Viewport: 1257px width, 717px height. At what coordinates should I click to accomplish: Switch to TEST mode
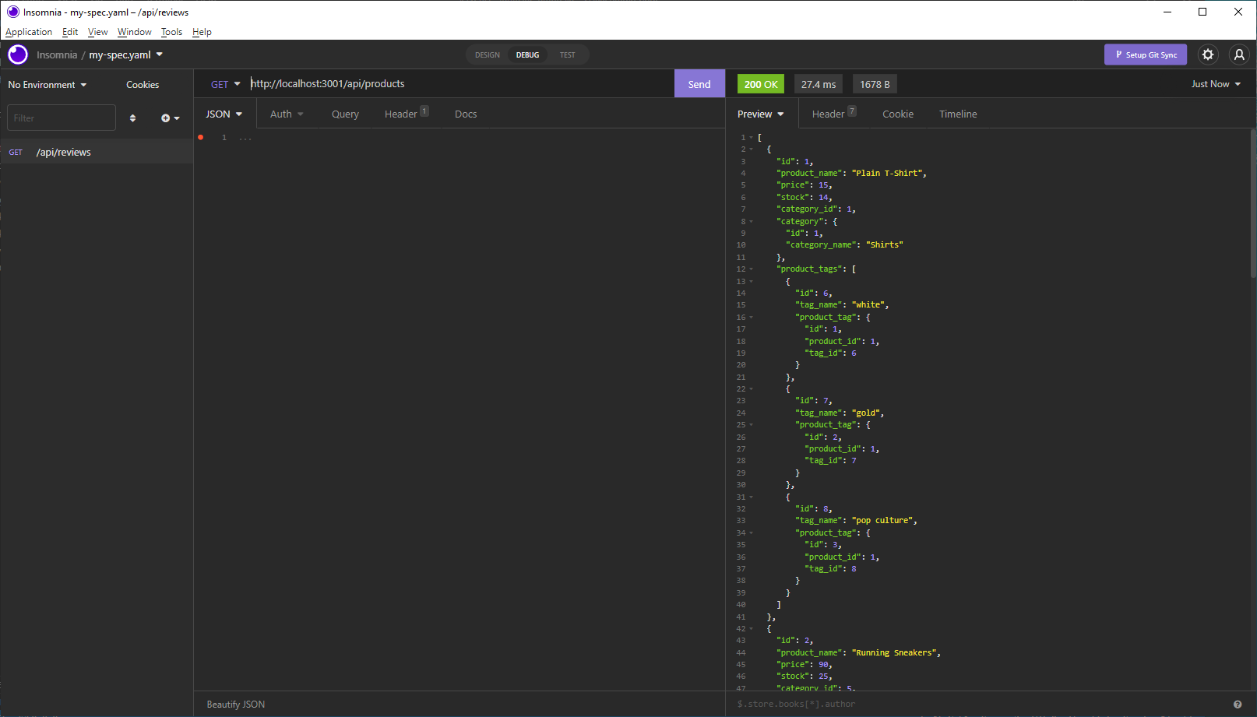[x=567, y=55]
